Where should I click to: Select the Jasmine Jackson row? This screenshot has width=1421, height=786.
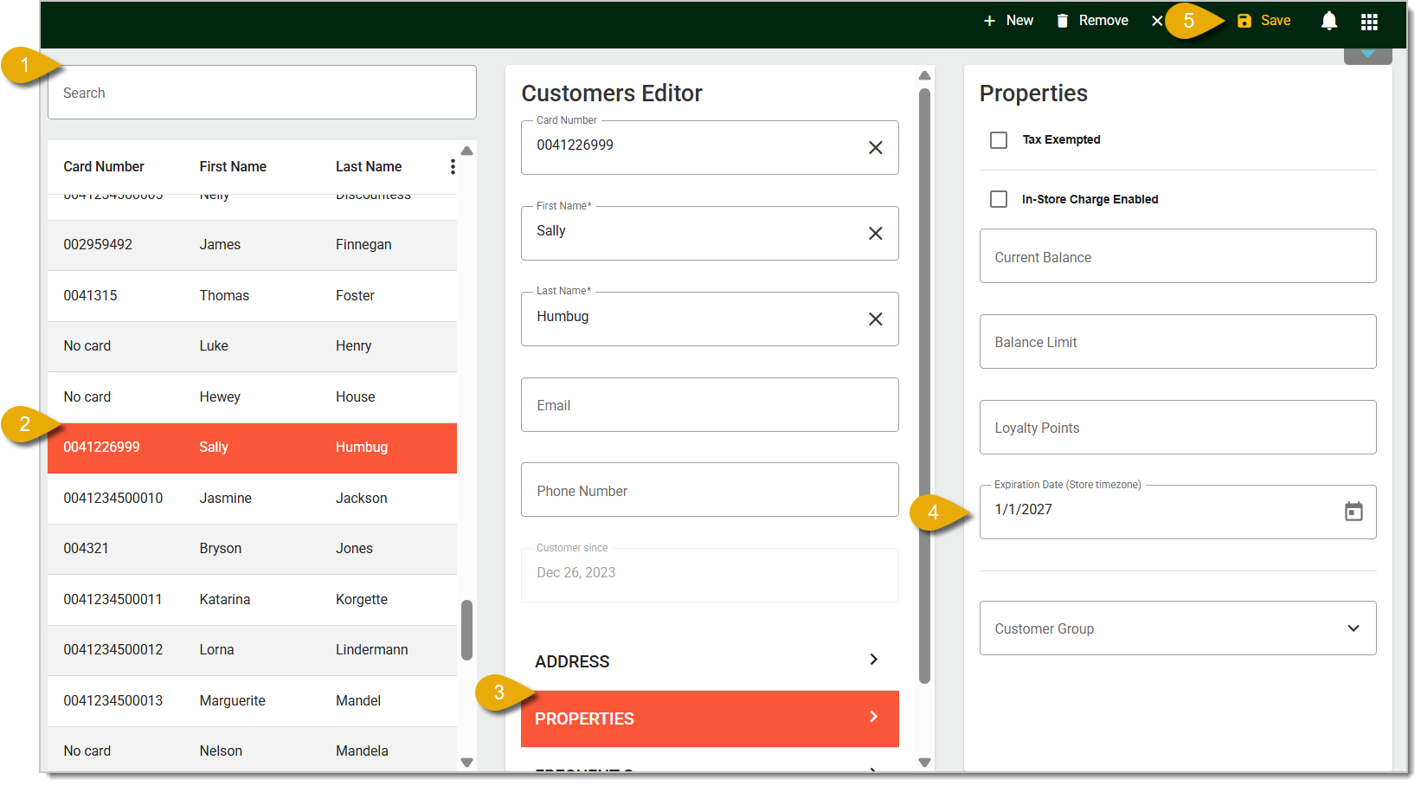252,499
